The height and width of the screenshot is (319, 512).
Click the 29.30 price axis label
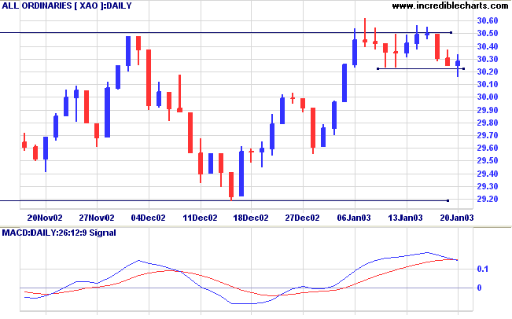[x=488, y=186]
